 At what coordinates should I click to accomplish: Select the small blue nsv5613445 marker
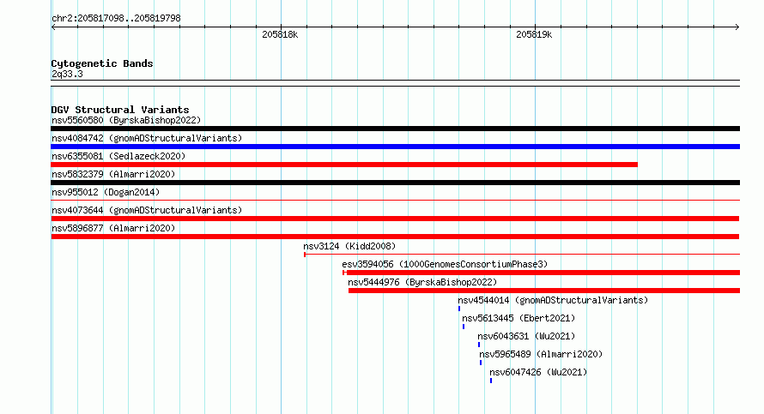[464, 327]
